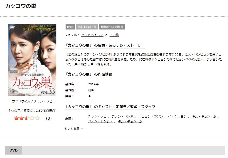Click the 動画ポイント利用可 badge
Viewport: 228px width, 158px height.
112,27
